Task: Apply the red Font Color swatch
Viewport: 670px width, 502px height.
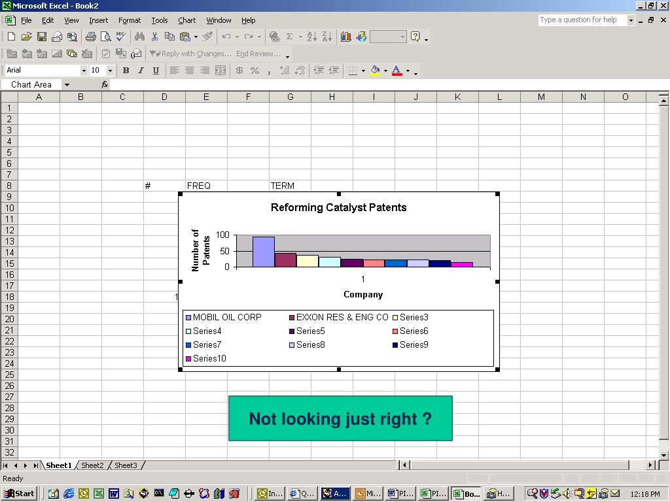Action: [x=397, y=71]
